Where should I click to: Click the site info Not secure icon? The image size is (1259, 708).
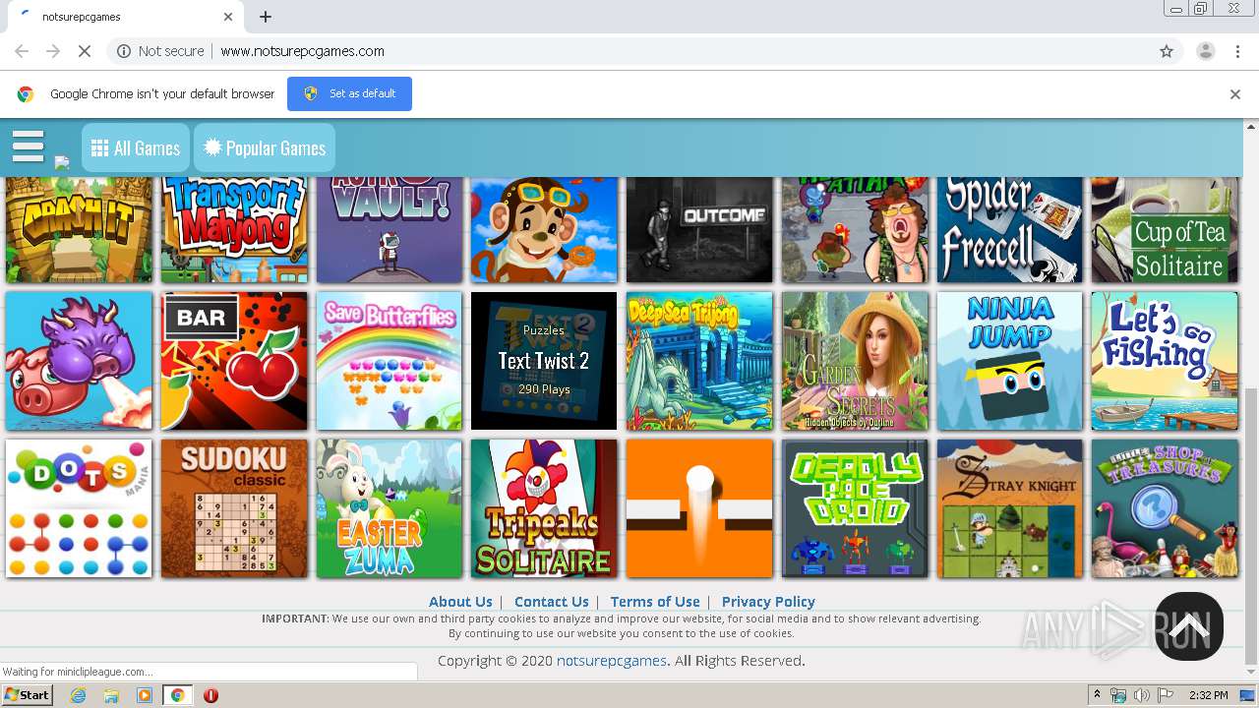pyautogui.click(x=124, y=51)
